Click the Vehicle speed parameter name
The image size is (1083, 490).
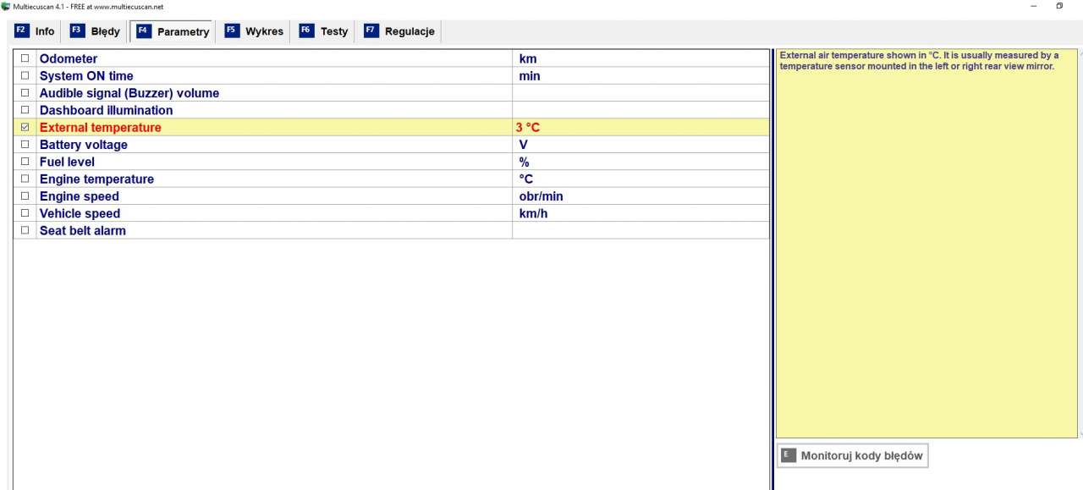(x=80, y=213)
